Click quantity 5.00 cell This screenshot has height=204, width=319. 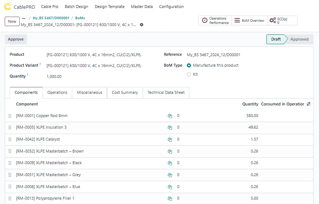(254, 199)
